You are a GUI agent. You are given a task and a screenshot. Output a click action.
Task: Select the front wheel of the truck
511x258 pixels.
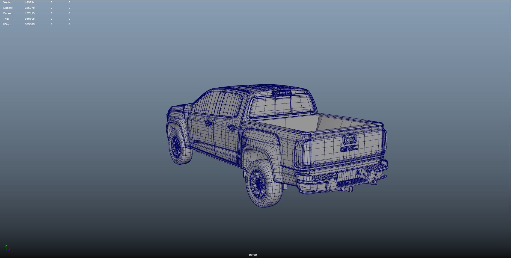tap(180, 147)
